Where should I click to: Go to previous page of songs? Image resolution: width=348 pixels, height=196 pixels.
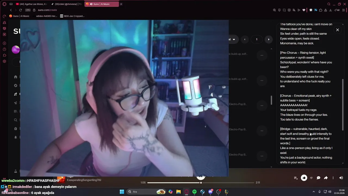point(244,39)
